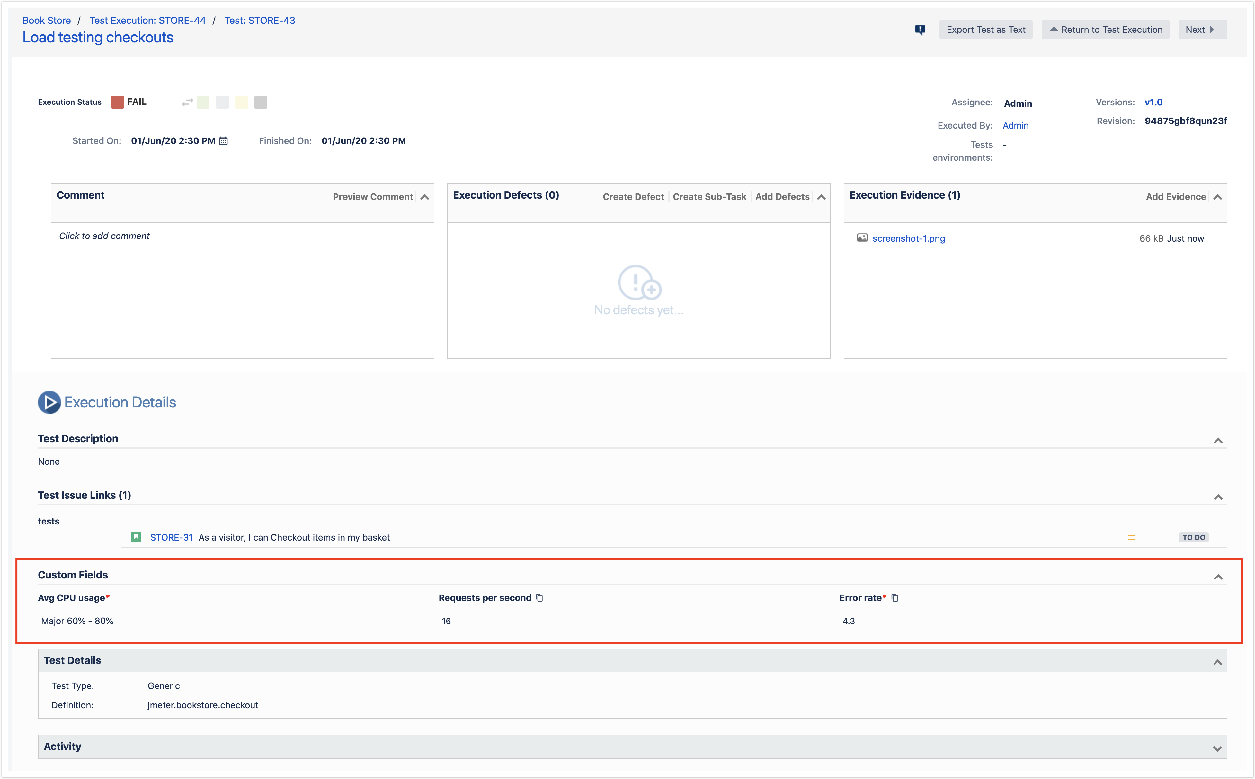Click the STORE-31 story type icon
The image size is (1255, 779).
point(136,537)
